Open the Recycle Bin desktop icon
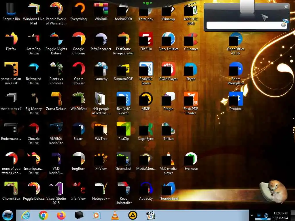Screen dimensions: 295x221 (11, 11)
